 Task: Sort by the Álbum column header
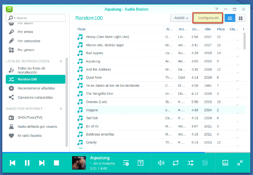pyautogui.click(x=169, y=29)
